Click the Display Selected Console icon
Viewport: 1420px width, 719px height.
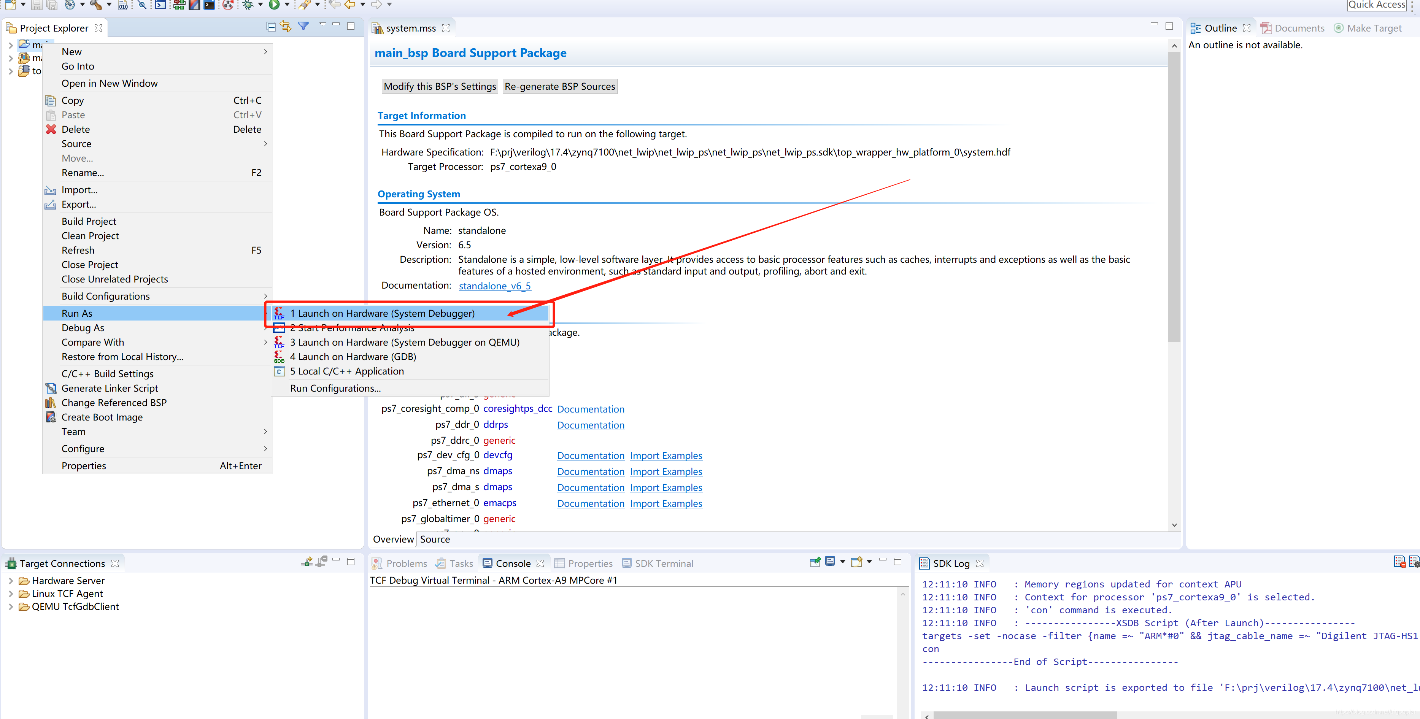(x=830, y=562)
